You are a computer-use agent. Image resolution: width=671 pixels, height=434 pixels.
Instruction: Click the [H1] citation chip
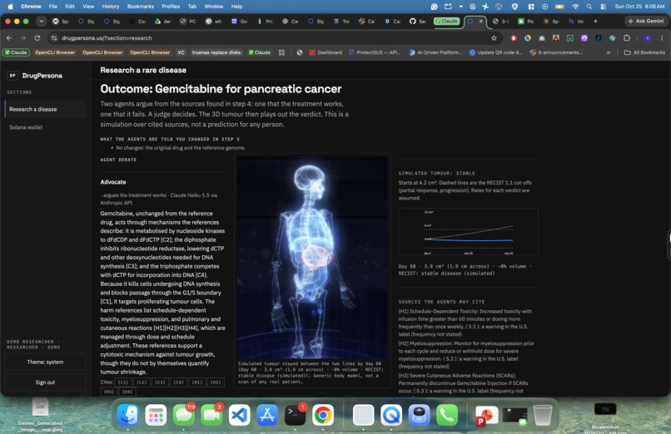196,382
